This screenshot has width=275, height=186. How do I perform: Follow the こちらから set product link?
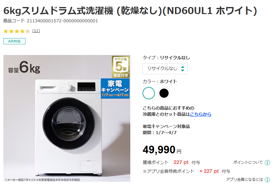(x=201, y=114)
